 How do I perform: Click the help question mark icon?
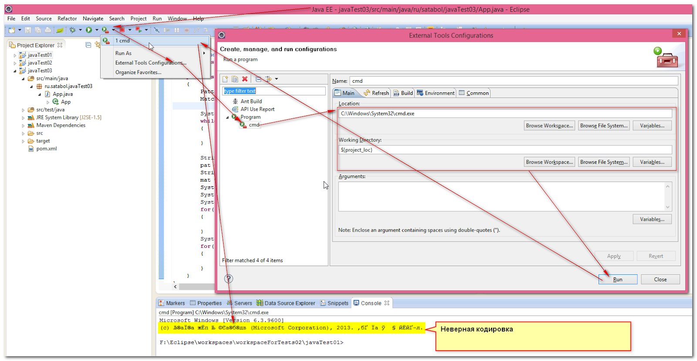click(x=229, y=279)
